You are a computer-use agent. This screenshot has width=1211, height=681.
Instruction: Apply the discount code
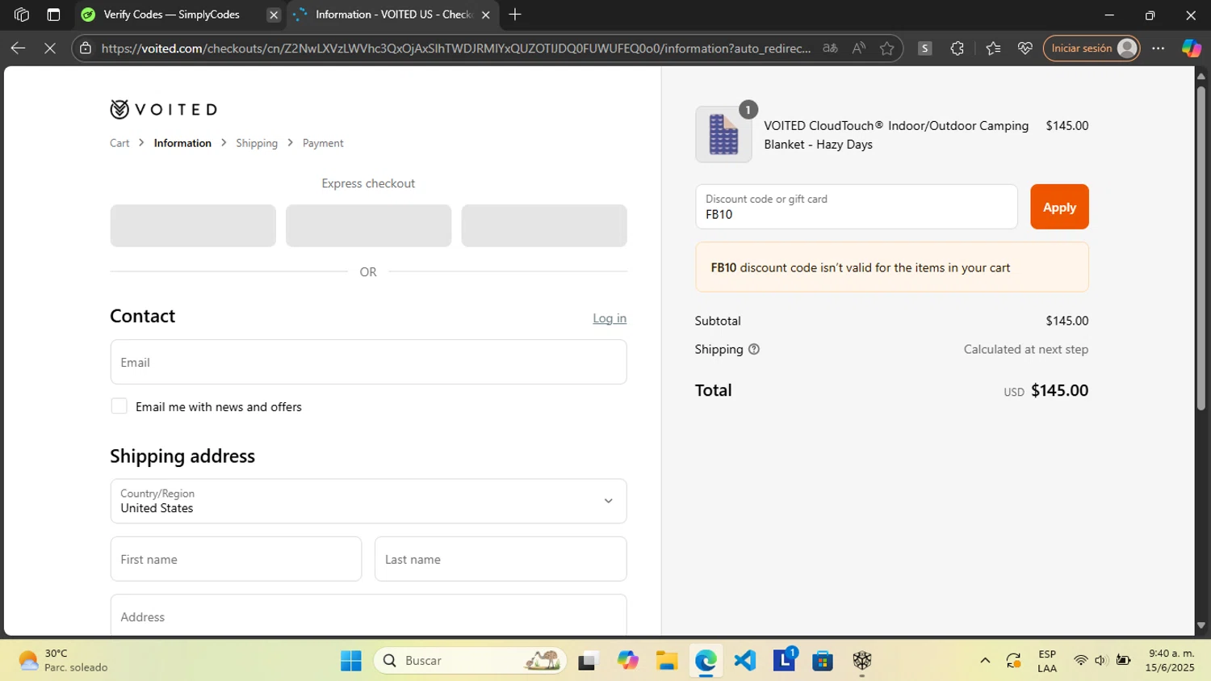pyautogui.click(x=1059, y=207)
